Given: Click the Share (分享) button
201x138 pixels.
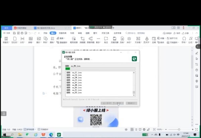Looking at the screenshot, I should coord(185,33).
